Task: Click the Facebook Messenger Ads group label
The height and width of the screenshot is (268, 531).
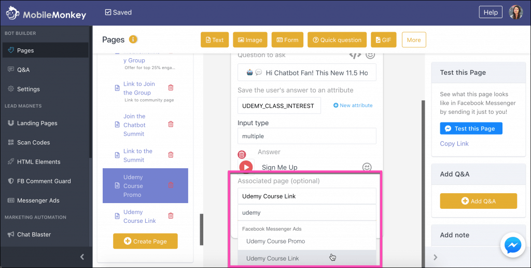Action: tap(272, 229)
